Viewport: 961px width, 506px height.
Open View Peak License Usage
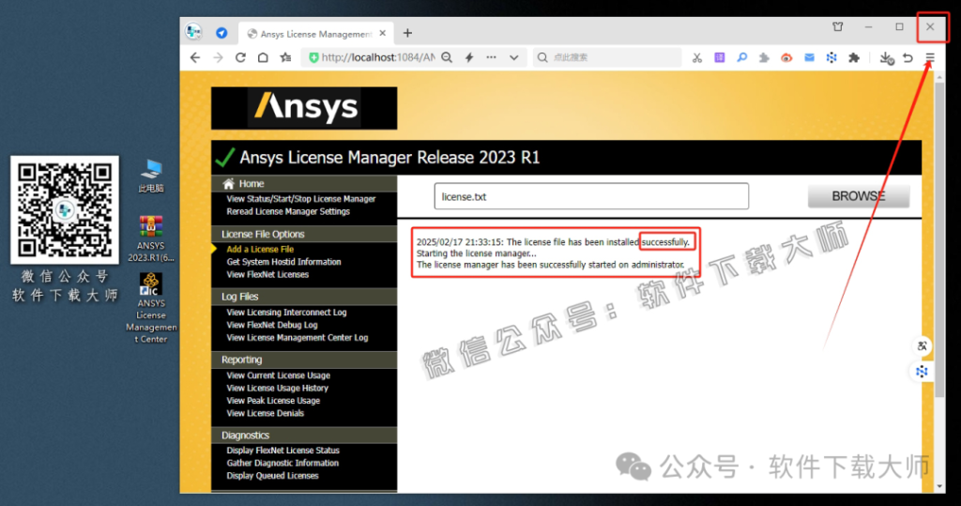pos(273,401)
